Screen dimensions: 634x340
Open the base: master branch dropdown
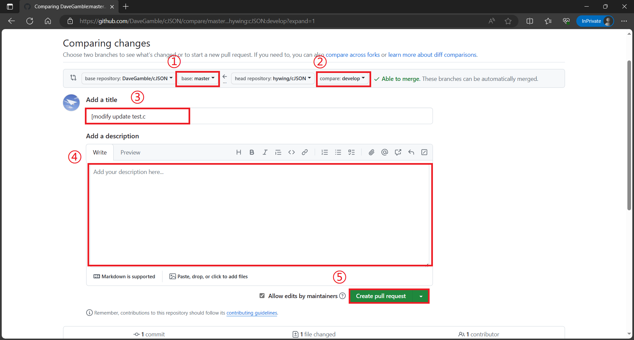point(198,79)
